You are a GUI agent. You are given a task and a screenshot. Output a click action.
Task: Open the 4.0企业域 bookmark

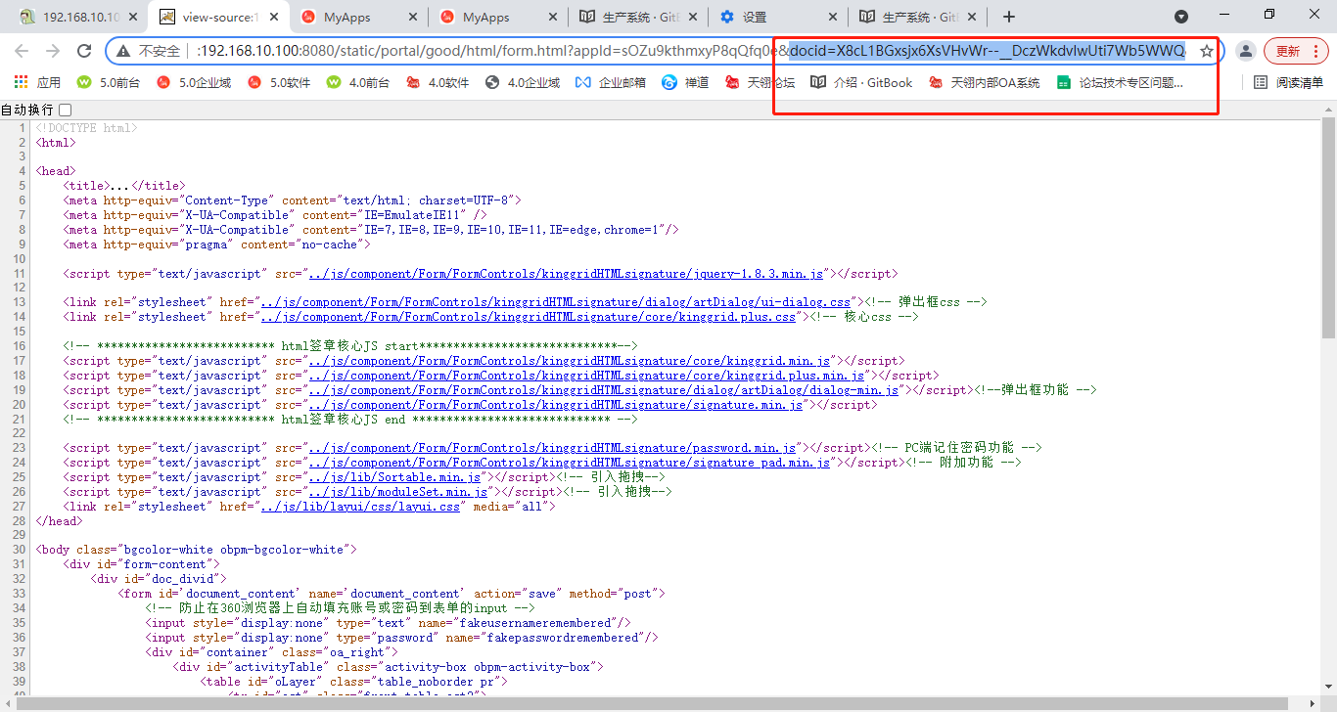tap(523, 83)
